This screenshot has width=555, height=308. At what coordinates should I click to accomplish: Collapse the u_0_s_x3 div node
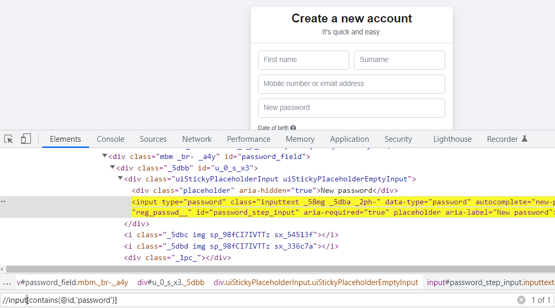pyautogui.click(x=112, y=167)
